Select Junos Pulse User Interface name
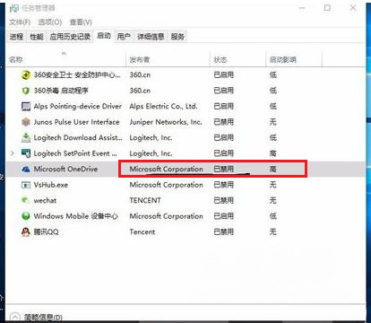 point(76,122)
